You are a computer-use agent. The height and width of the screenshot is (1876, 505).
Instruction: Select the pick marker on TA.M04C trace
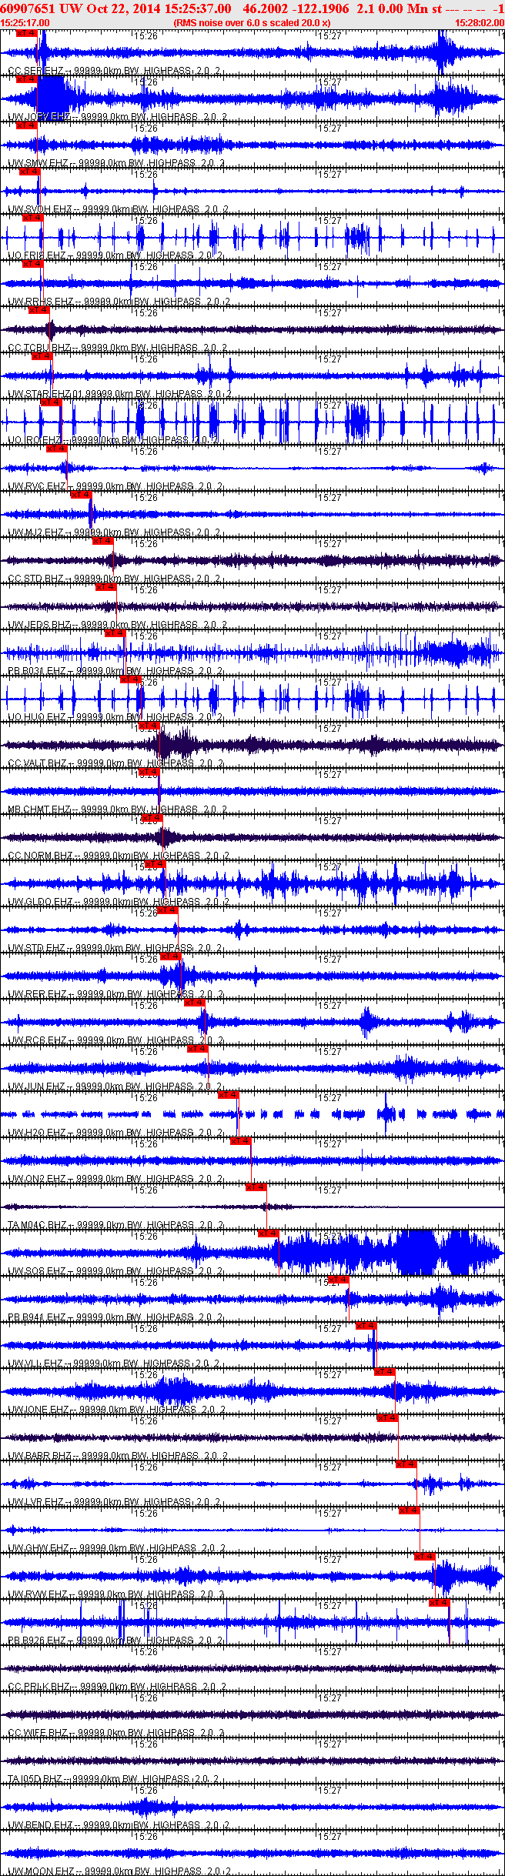[256, 1187]
